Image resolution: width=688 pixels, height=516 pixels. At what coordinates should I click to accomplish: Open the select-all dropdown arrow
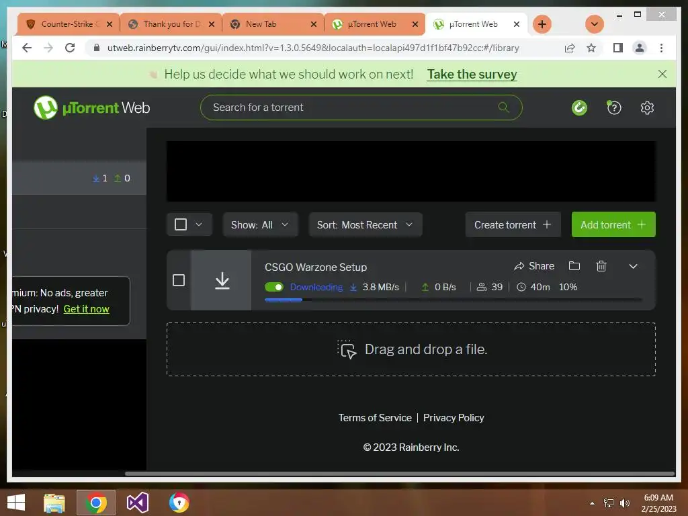click(199, 224)
